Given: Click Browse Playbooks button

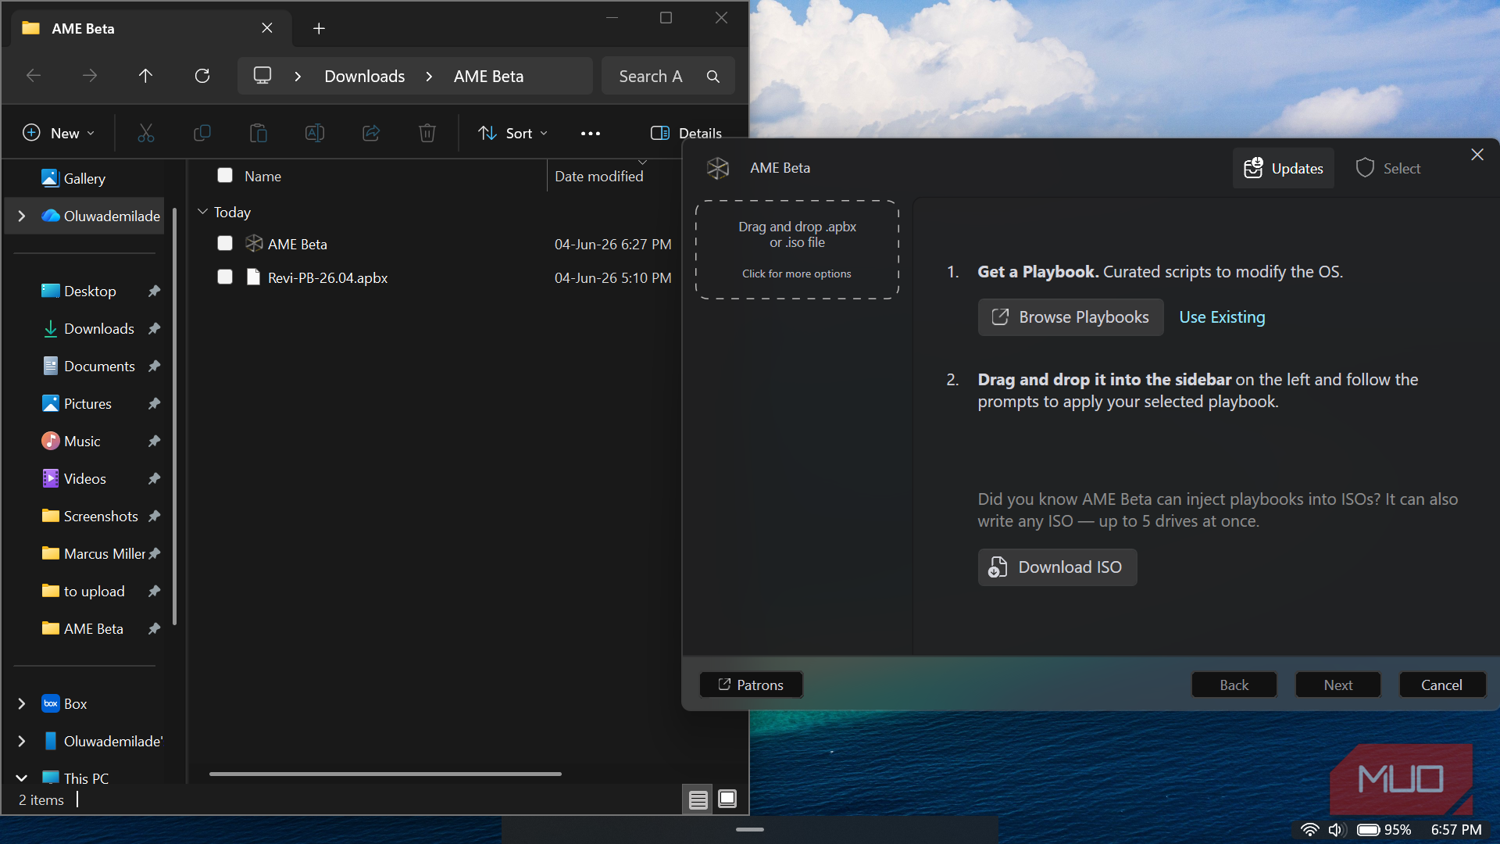Looking at the screenshot, I should (1070, 317).
